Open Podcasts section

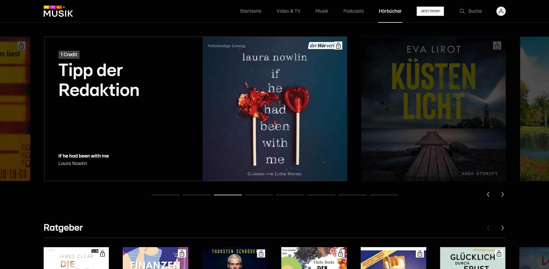coord(353,11)
